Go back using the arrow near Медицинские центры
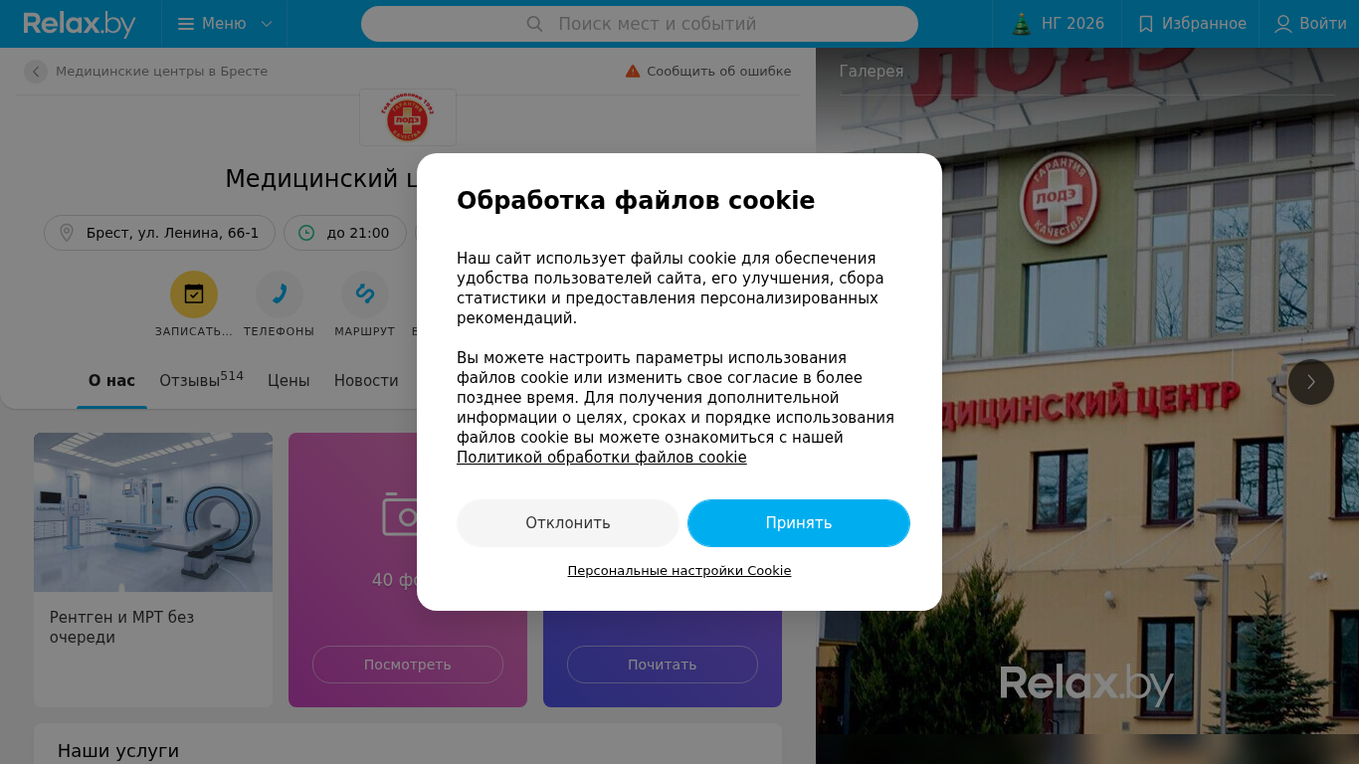The image size is (1359, 764). point(36,72)
